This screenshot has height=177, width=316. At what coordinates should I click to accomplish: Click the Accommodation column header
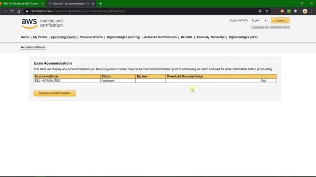[67, 76]
